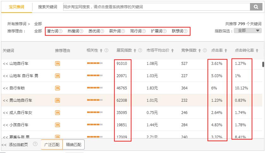
Task: Click the relevance bar in 小孩自行车 row
Action: pyautogui.click(x=95, y=125)
